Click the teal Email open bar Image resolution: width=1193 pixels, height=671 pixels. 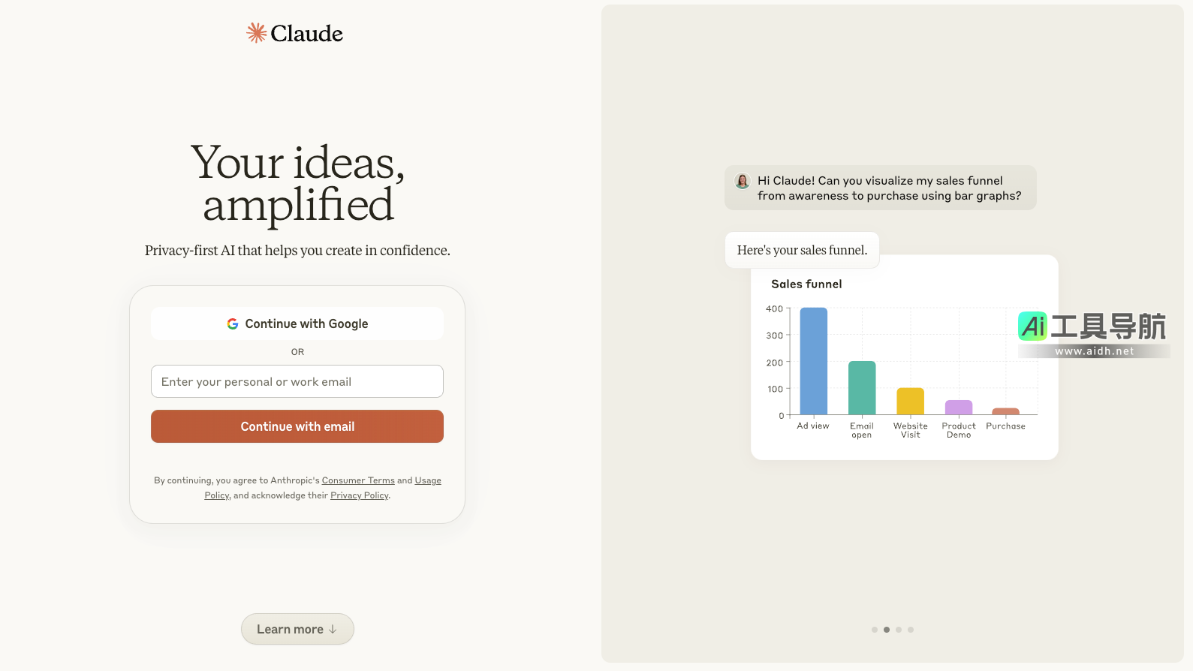click(862, 387)
